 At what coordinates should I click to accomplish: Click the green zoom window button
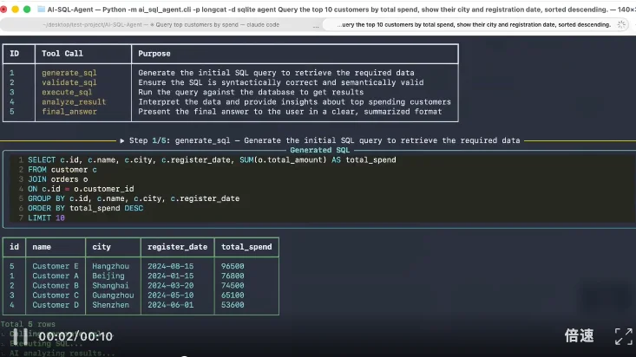27,10
